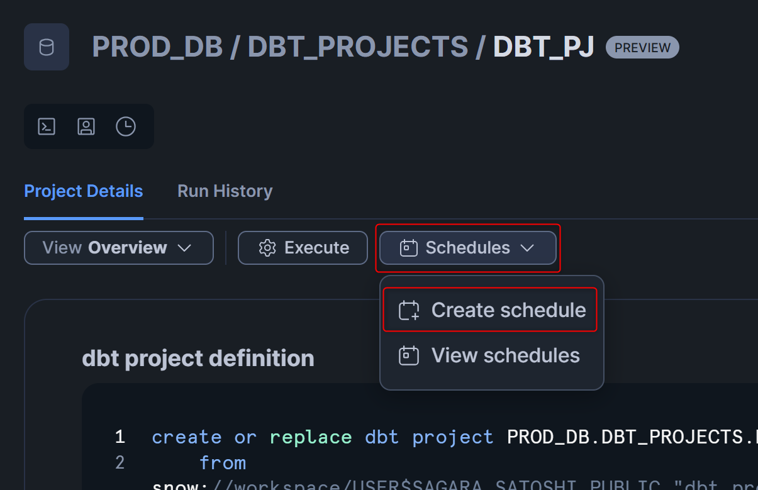Open the terminal icon in the toolbar
Viewport: 758px width, 490px height.
click(x=47, y=126)
